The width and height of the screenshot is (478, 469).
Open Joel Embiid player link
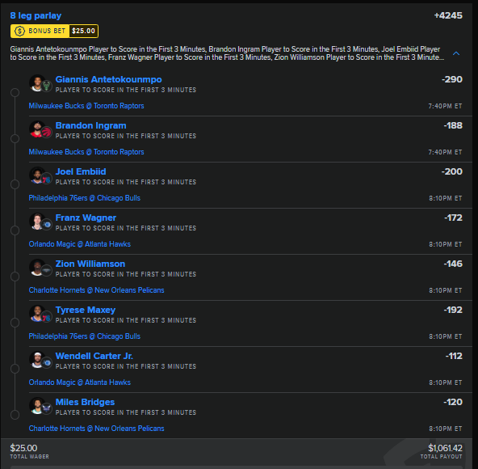point(81,171)
